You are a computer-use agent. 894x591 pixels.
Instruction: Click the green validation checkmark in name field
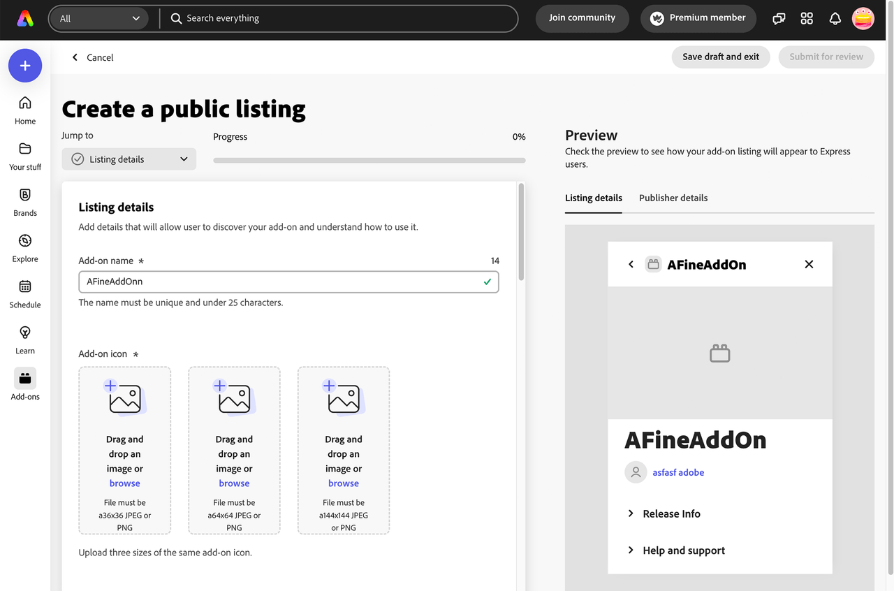[x=488, y=282]
